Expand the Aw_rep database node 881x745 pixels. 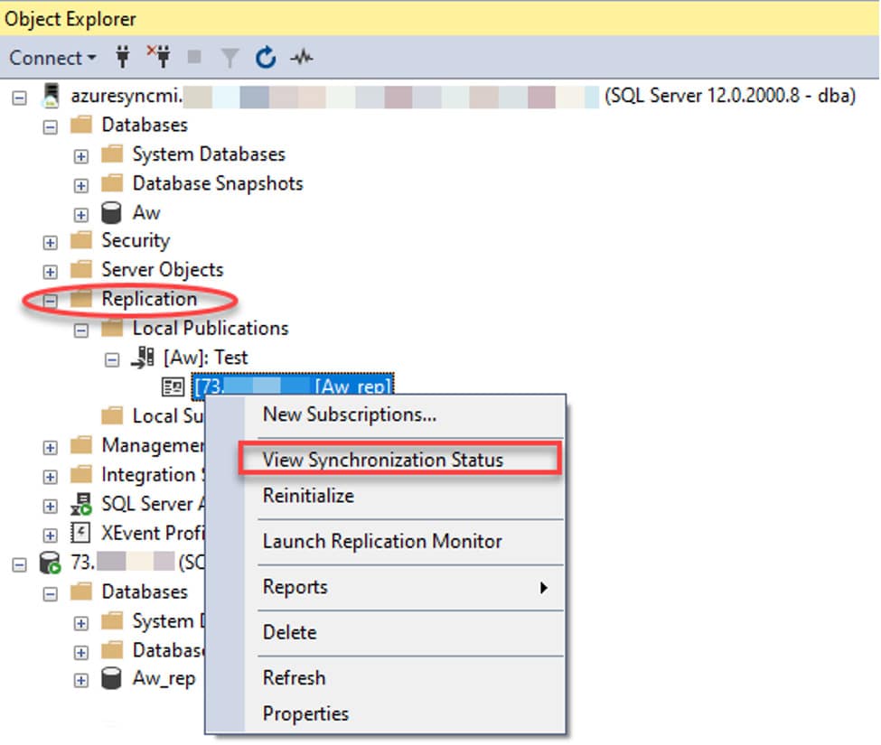(x=81, y=681)
